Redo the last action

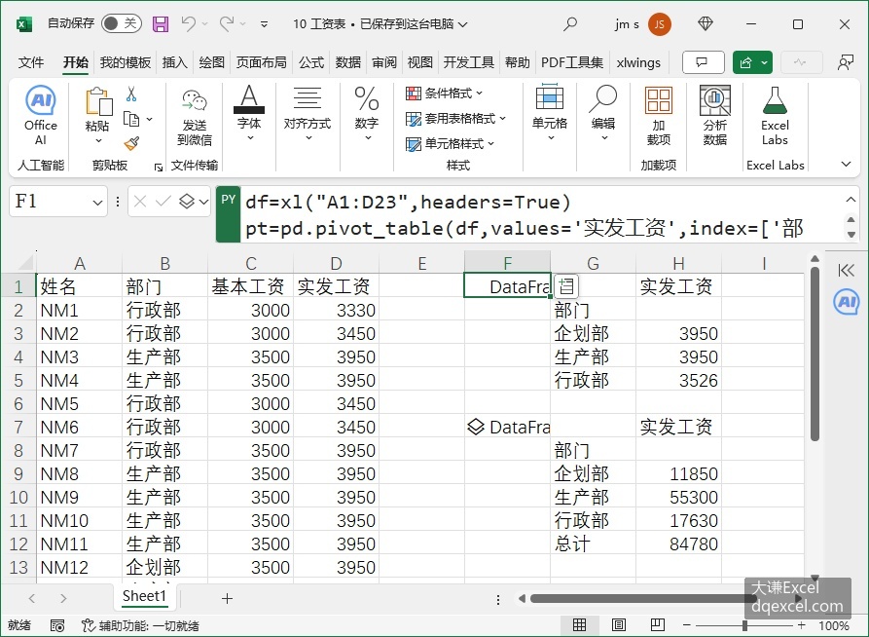(226, 23)
